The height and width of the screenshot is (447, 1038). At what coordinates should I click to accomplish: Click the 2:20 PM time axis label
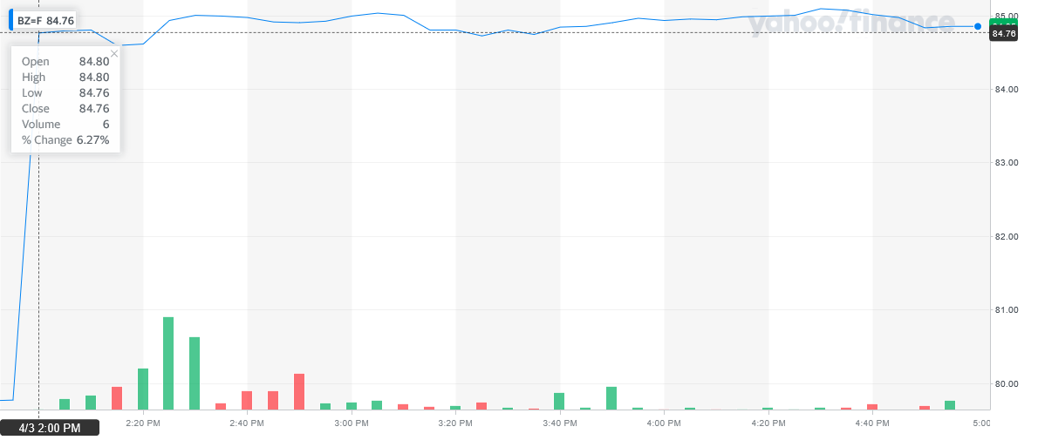pos(143,423)
